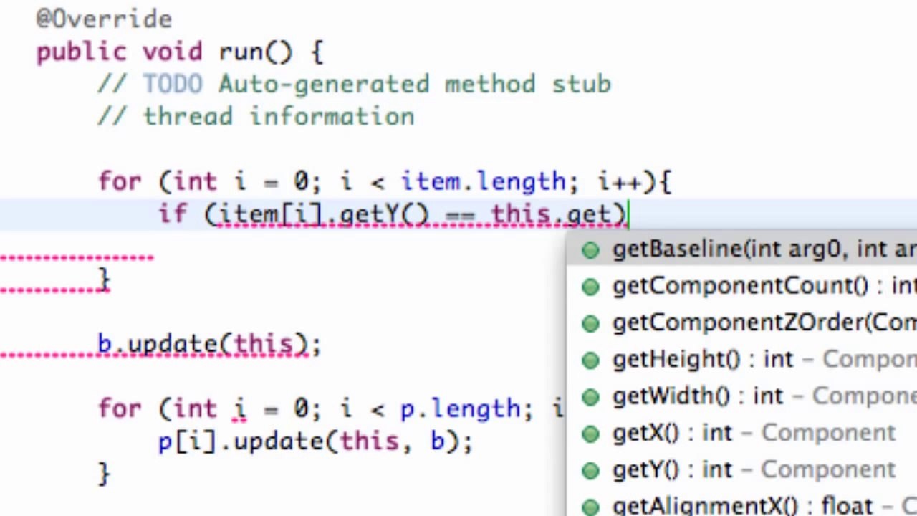917x516 pixels.
Task: Click green method icon beside getBaseline
Action: point(590,250)
